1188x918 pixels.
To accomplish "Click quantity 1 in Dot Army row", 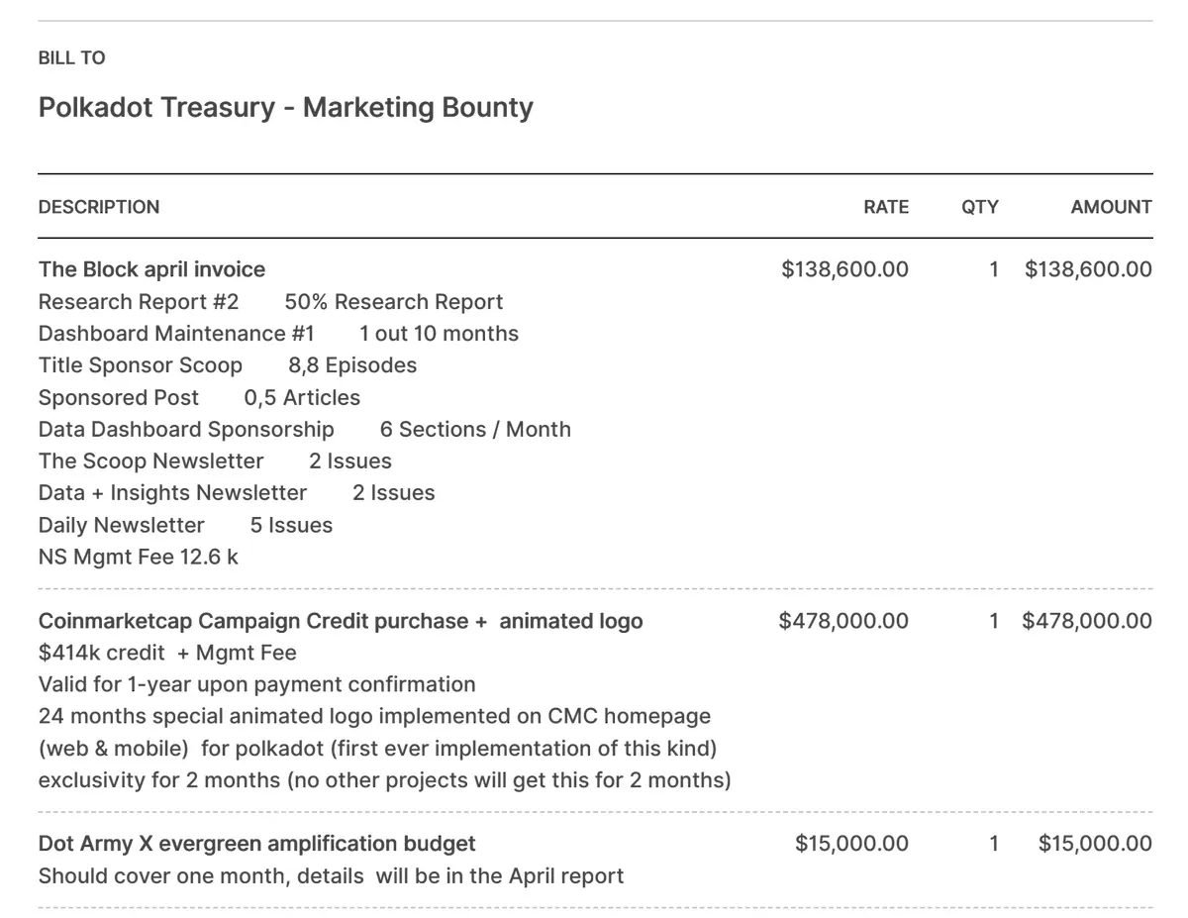I will [x=994, y=844].
